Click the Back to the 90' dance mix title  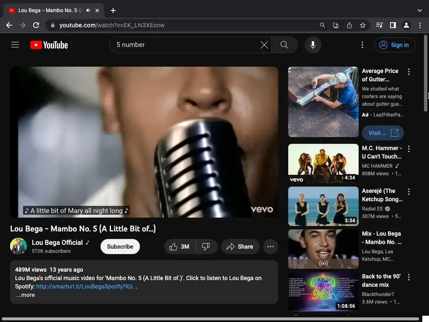tap(381, 280)
